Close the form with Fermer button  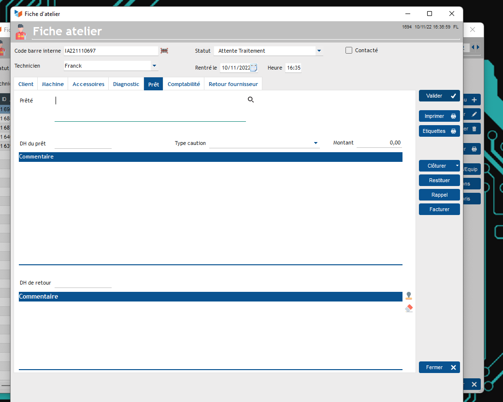tap(439, 367)
